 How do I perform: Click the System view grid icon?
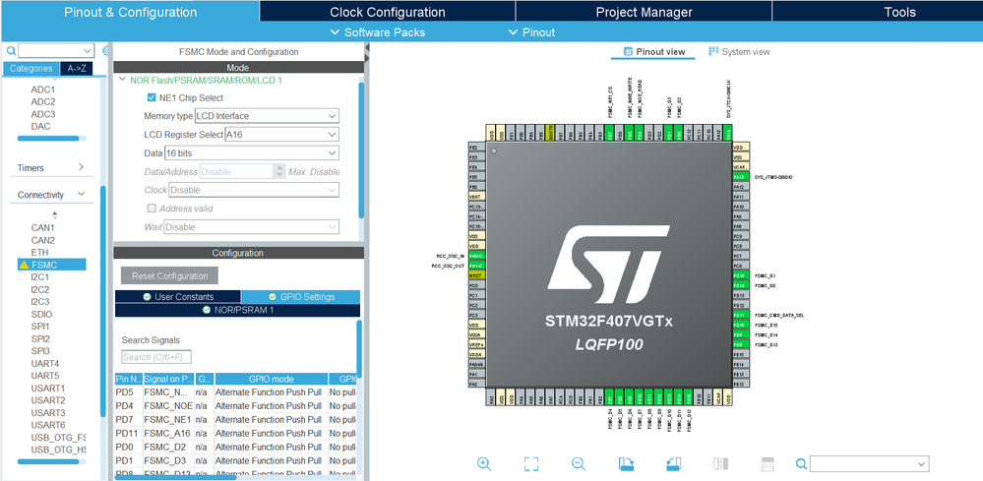tap(712, 51)
